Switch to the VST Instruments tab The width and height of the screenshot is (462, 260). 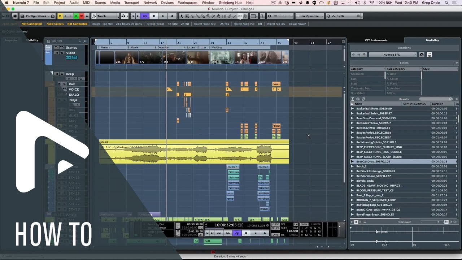pos(376,40)
